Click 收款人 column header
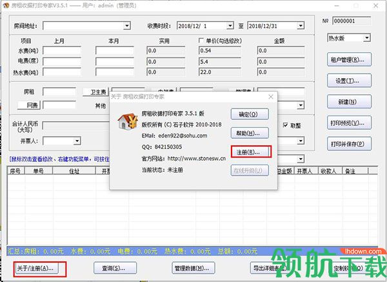The image size is (387, 282). click(330, 170)
